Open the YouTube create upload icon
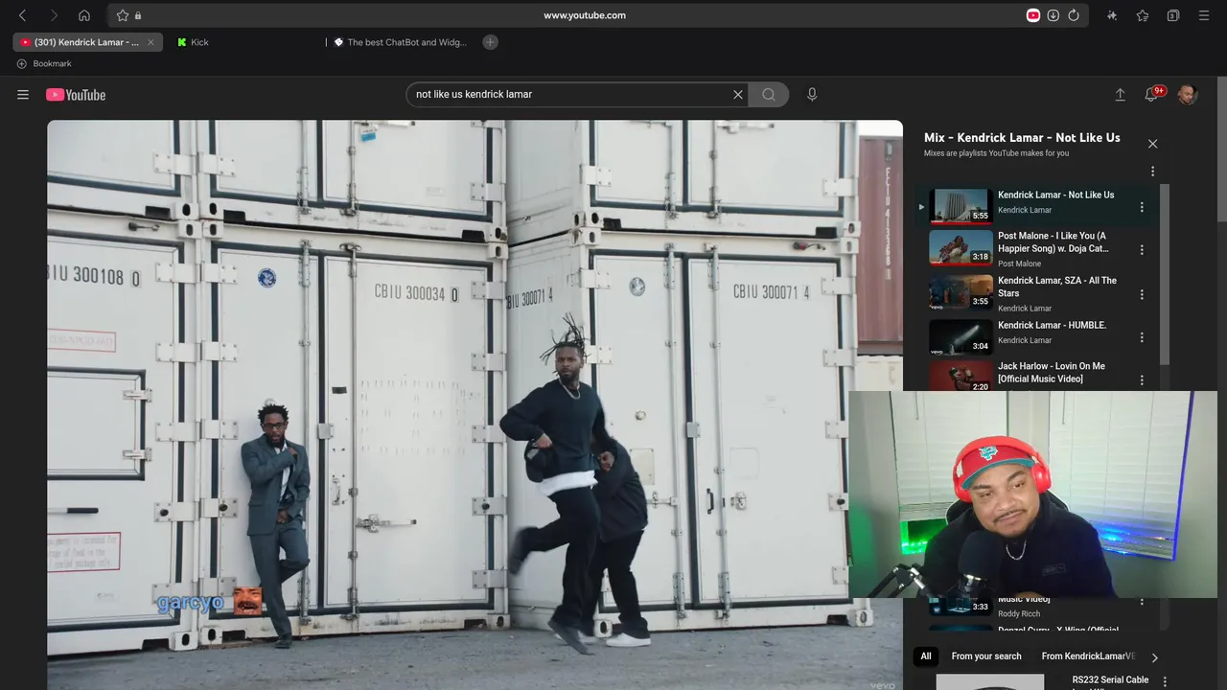The width and height of the screenshot is (1227, 690). tap(1120, 94)
